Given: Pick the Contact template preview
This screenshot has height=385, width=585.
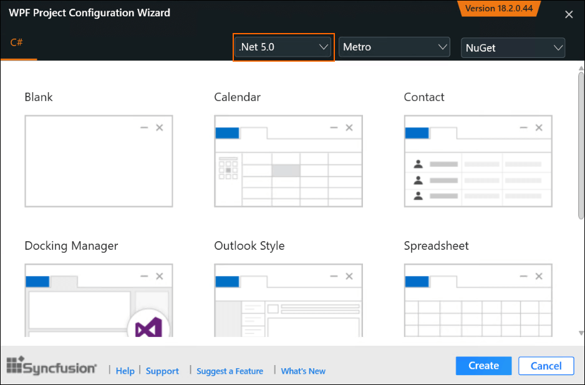Looking at the screenshot, I should [x=478, y=161].
